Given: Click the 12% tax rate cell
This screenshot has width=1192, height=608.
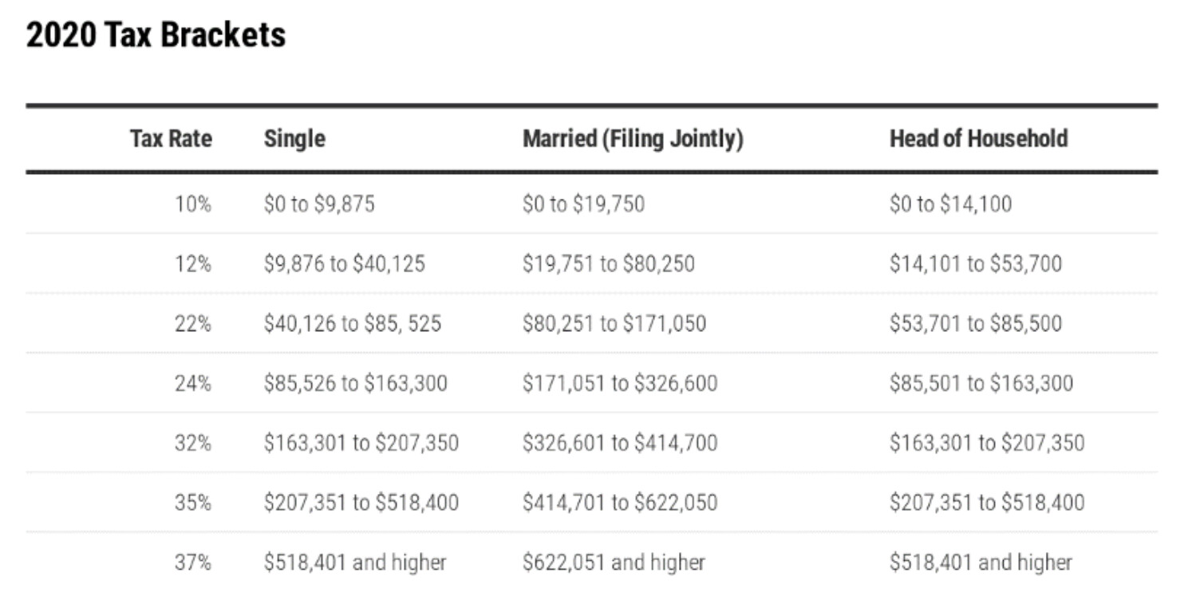Looking at the screenshot, I should pyautogui.click(x=193, y=264).
